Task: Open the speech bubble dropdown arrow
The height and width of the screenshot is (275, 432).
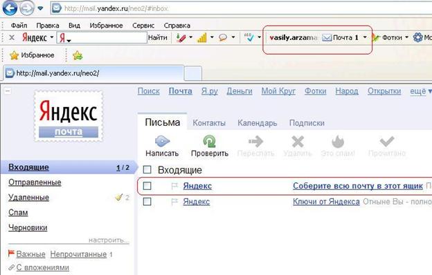Action: [x=233, y=37]
